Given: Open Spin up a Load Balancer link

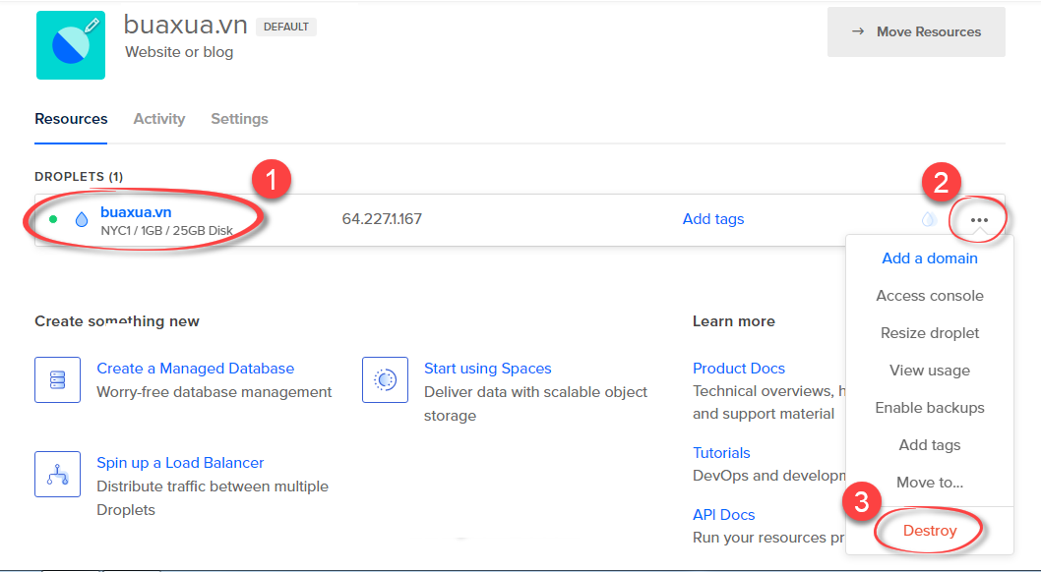Looking at the screenshot, I should pyautogui.click(x=180, y=463).
